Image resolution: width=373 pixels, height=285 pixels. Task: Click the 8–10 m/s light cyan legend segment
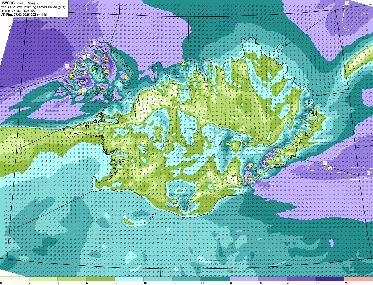click(x=129, y=279)
